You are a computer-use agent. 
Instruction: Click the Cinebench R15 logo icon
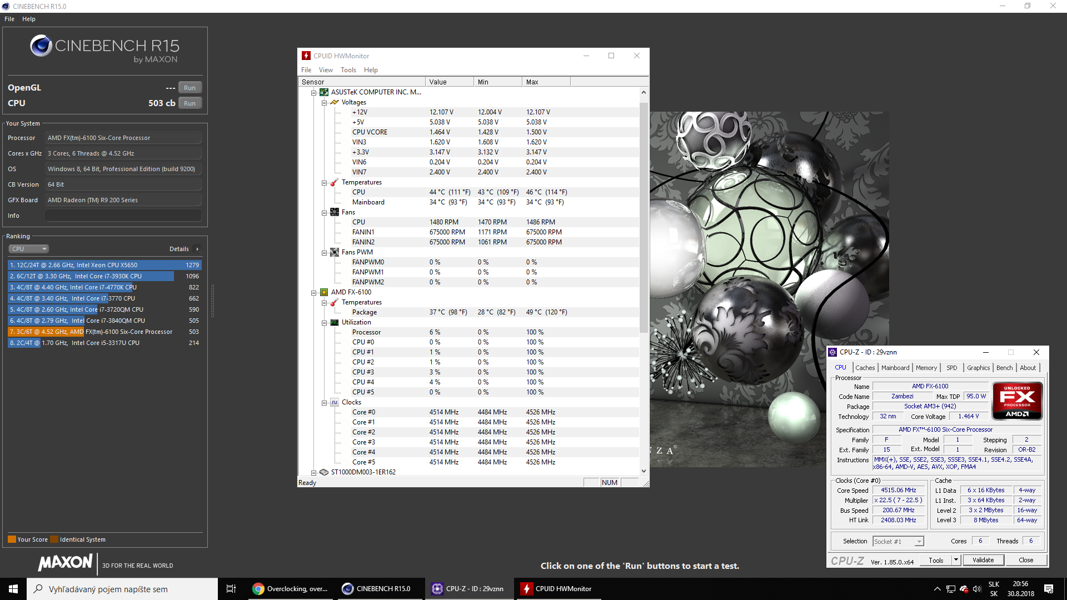pos(41,46)
